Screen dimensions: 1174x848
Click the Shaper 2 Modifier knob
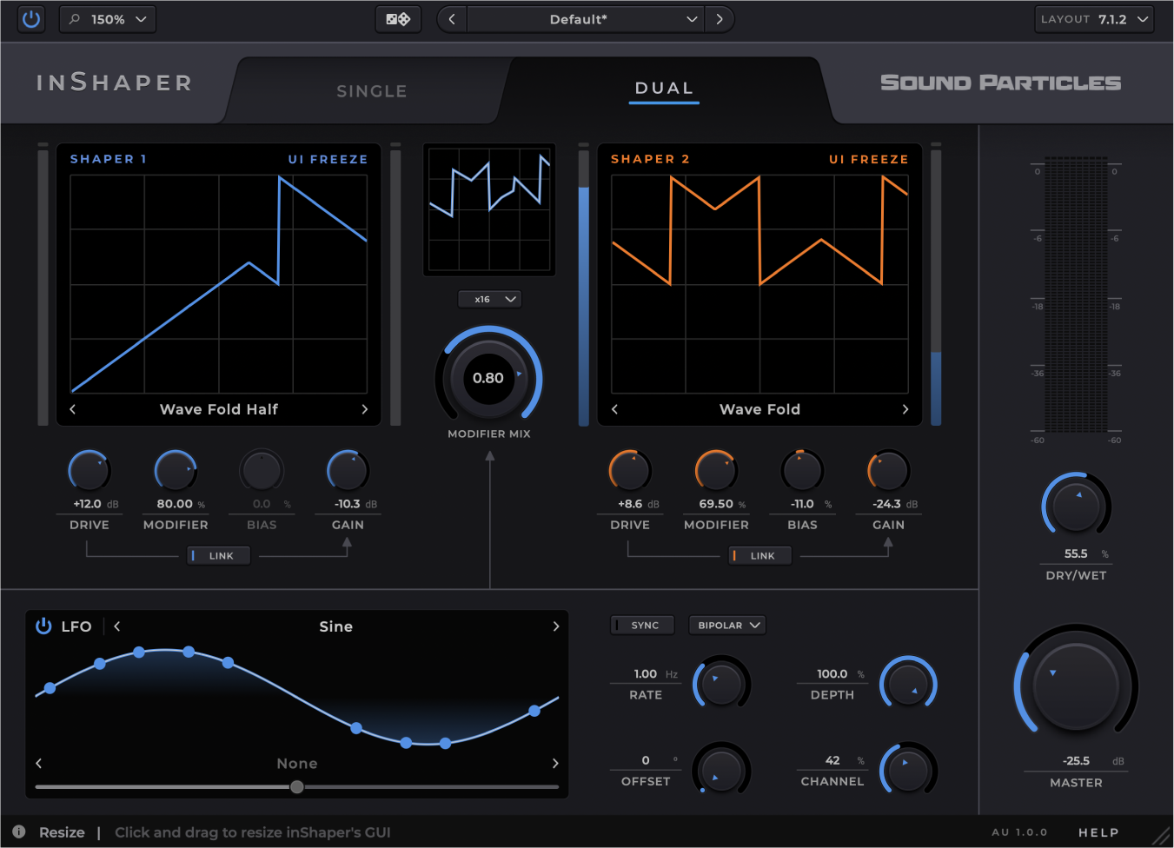click(x=716, y=471)
